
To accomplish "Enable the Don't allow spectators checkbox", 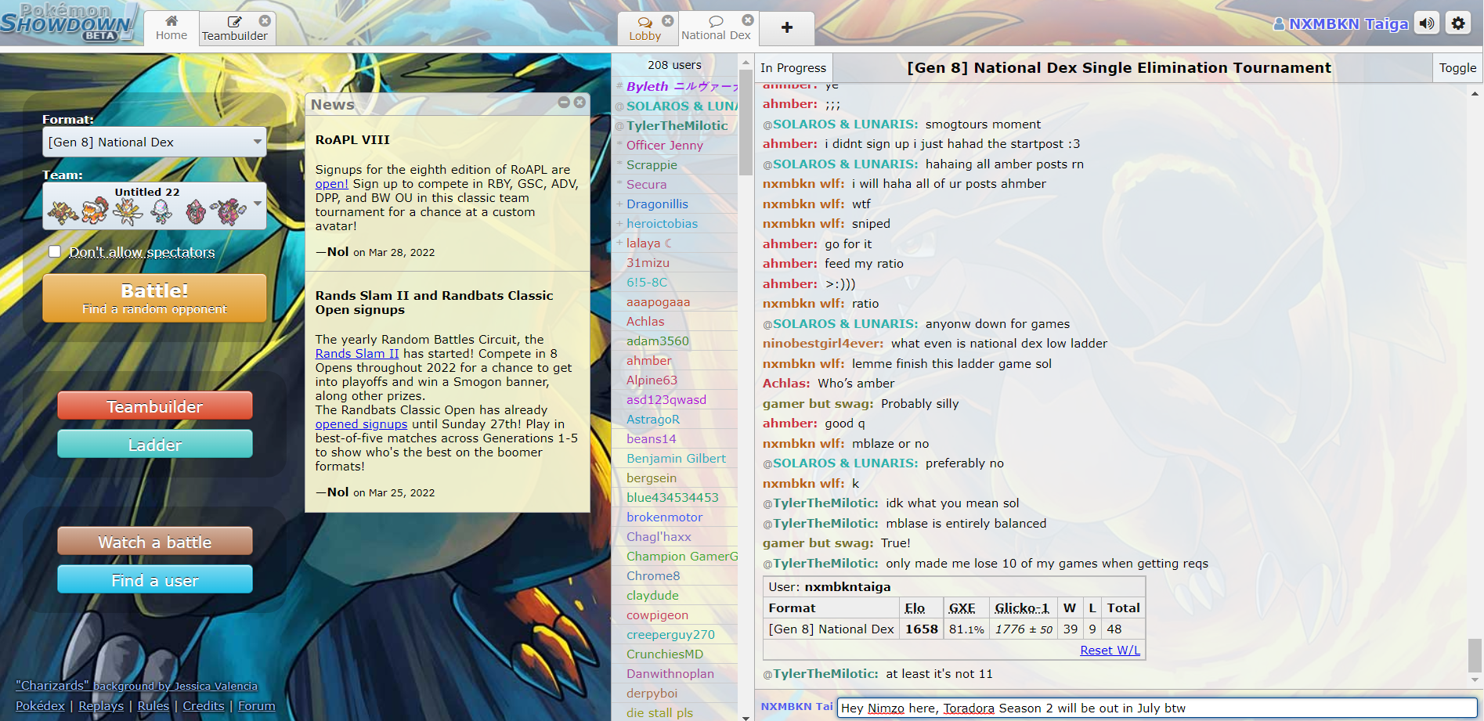I will [x=54, y=251].
